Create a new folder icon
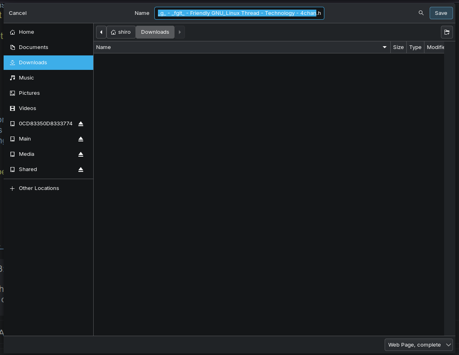 click(447, 32)
